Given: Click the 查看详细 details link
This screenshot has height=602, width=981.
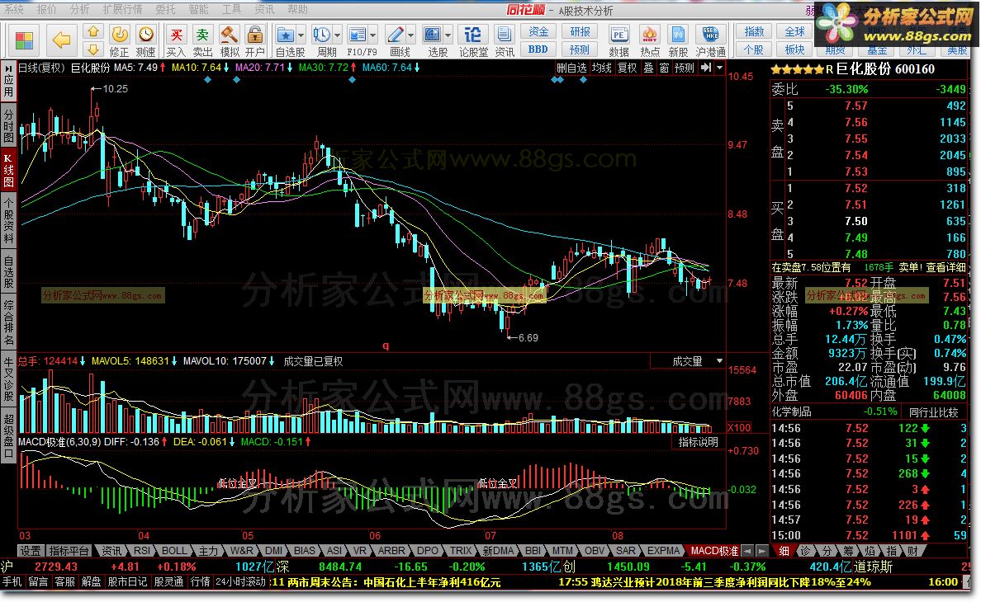Looking at the screenshot, I should click(945, 267).
